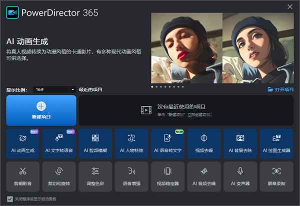Click the PowerDirector 365 logo icon
This screenshot has height=206, width=300.
click(x=12, y=12)
